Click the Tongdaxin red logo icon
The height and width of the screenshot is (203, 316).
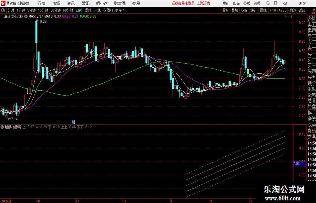pyautogui.click(x=3, y=3)
